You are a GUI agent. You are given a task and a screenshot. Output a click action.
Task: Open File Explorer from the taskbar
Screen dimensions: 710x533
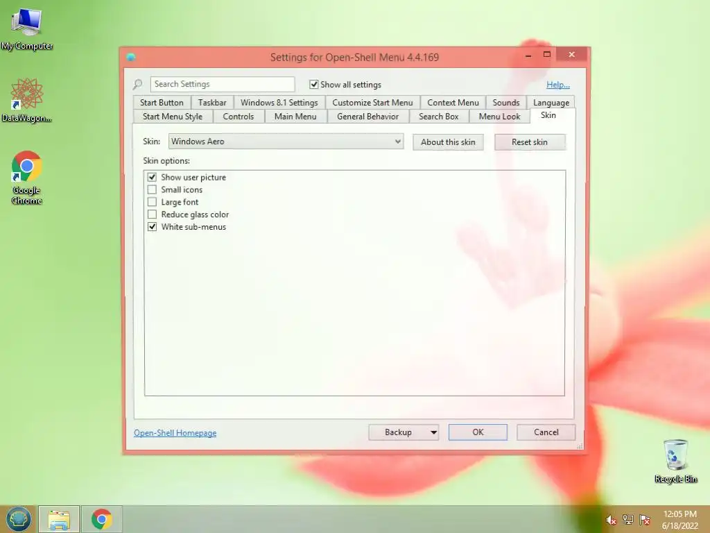(x=59, y=519)
